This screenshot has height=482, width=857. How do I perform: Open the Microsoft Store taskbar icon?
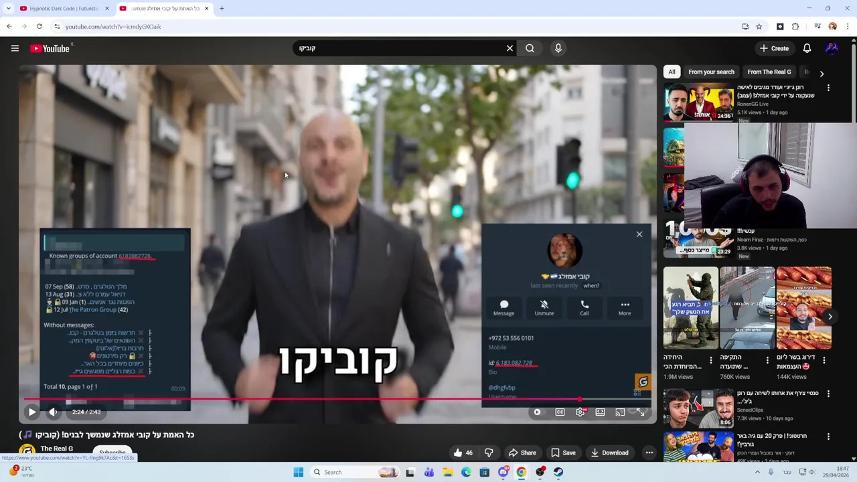point(485,472)
